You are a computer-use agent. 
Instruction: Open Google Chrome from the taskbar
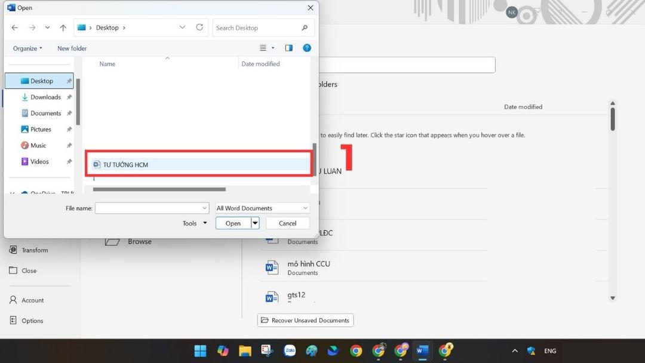click(x=356, y=350)
